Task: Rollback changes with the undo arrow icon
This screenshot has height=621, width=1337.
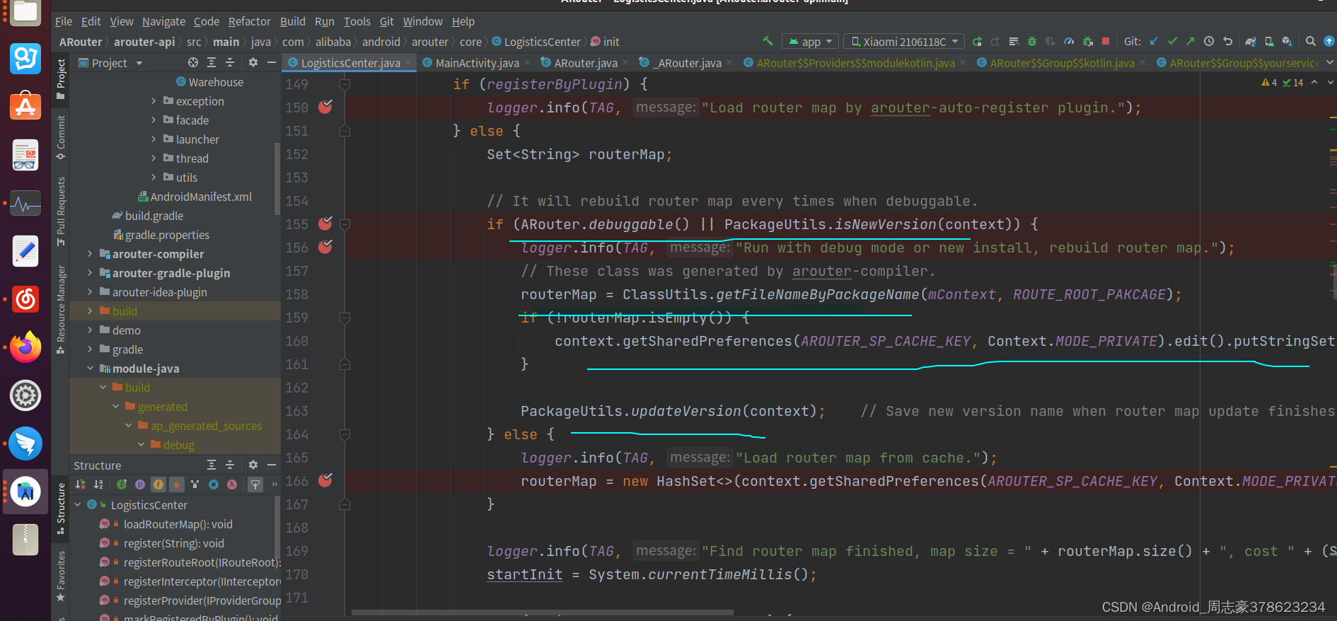Action: point(1227,42)
